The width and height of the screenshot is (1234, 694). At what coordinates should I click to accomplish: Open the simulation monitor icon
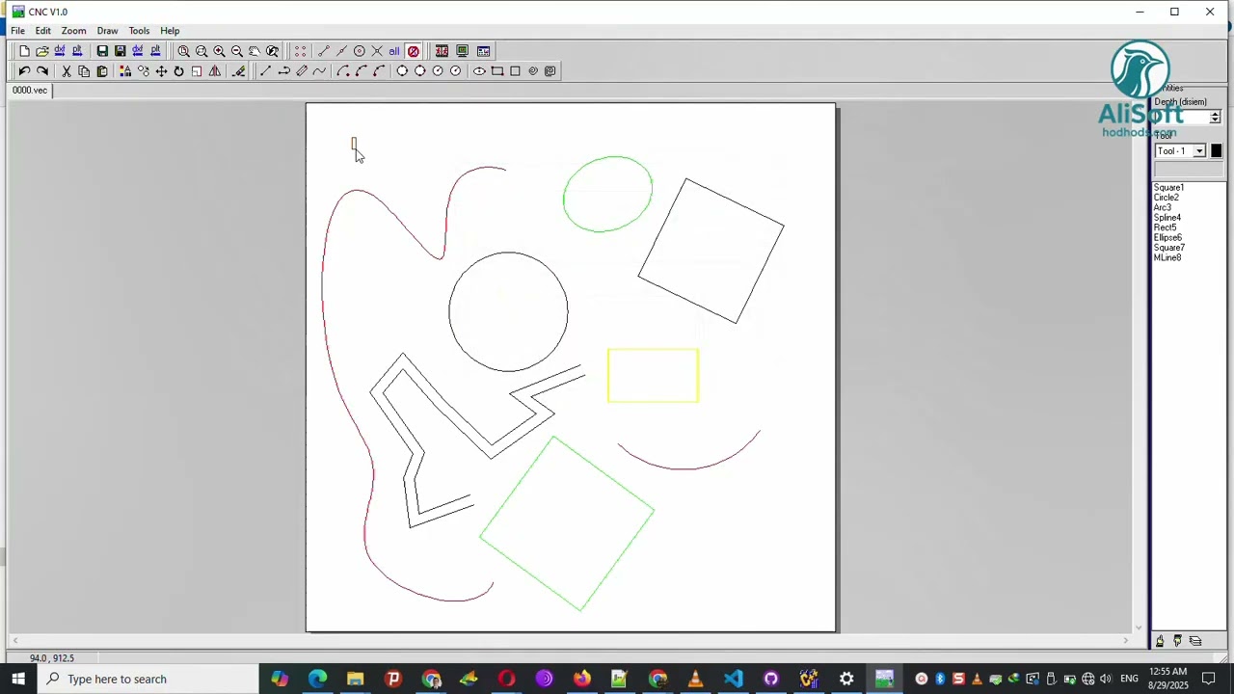pyautogui.click(x=463, y=51)
